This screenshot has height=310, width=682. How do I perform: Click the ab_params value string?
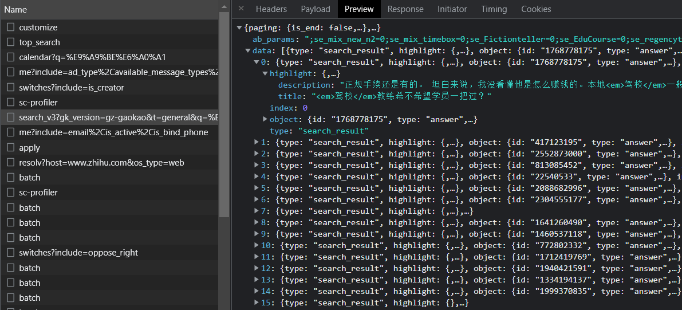click(493, 39)
